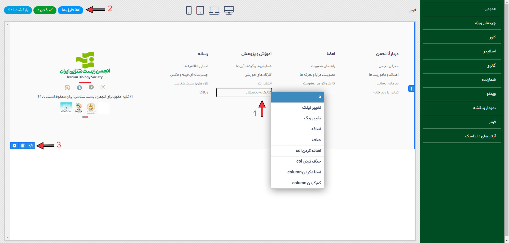Click سرمایه انسانی footer link
This screenshot has height=243, width=509.
click(x=388, y=84)
